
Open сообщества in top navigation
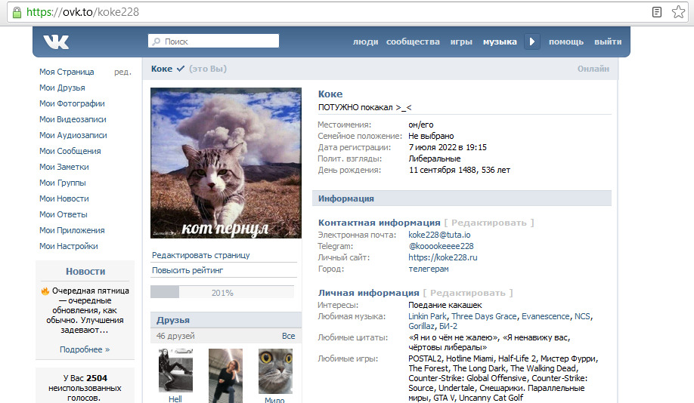413,42
